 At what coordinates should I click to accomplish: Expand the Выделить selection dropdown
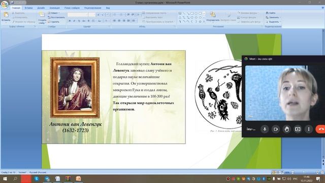coord(280,22)
